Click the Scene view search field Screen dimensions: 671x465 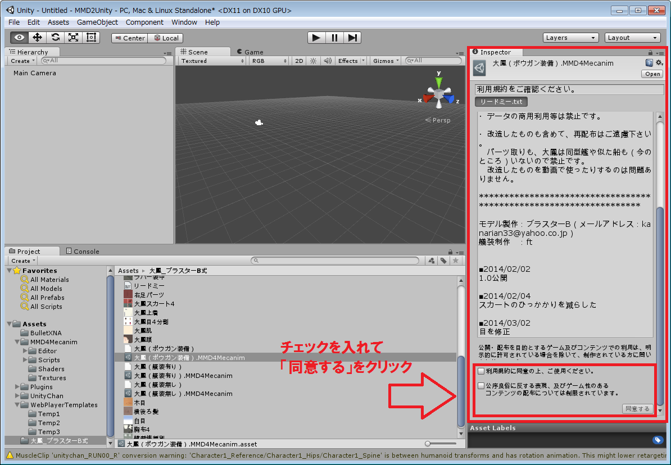pos(433,61)
